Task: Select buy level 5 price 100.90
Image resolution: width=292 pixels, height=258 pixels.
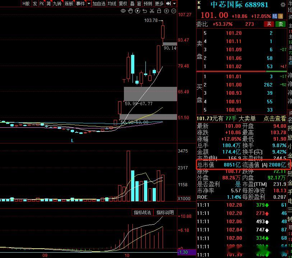Action: [x=234, y=110]
